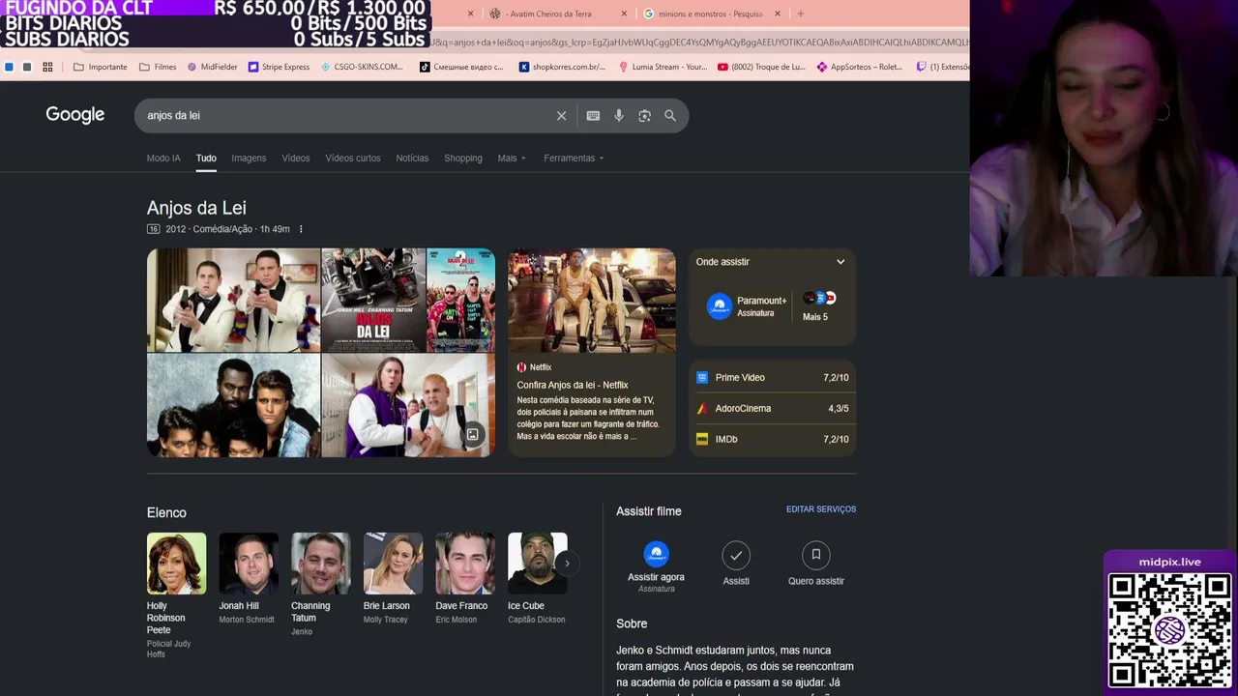Click the Anjos da Lei title heading
Image resolution: width=1238 pixels, height=696 pixels.
tap(196, 208)
